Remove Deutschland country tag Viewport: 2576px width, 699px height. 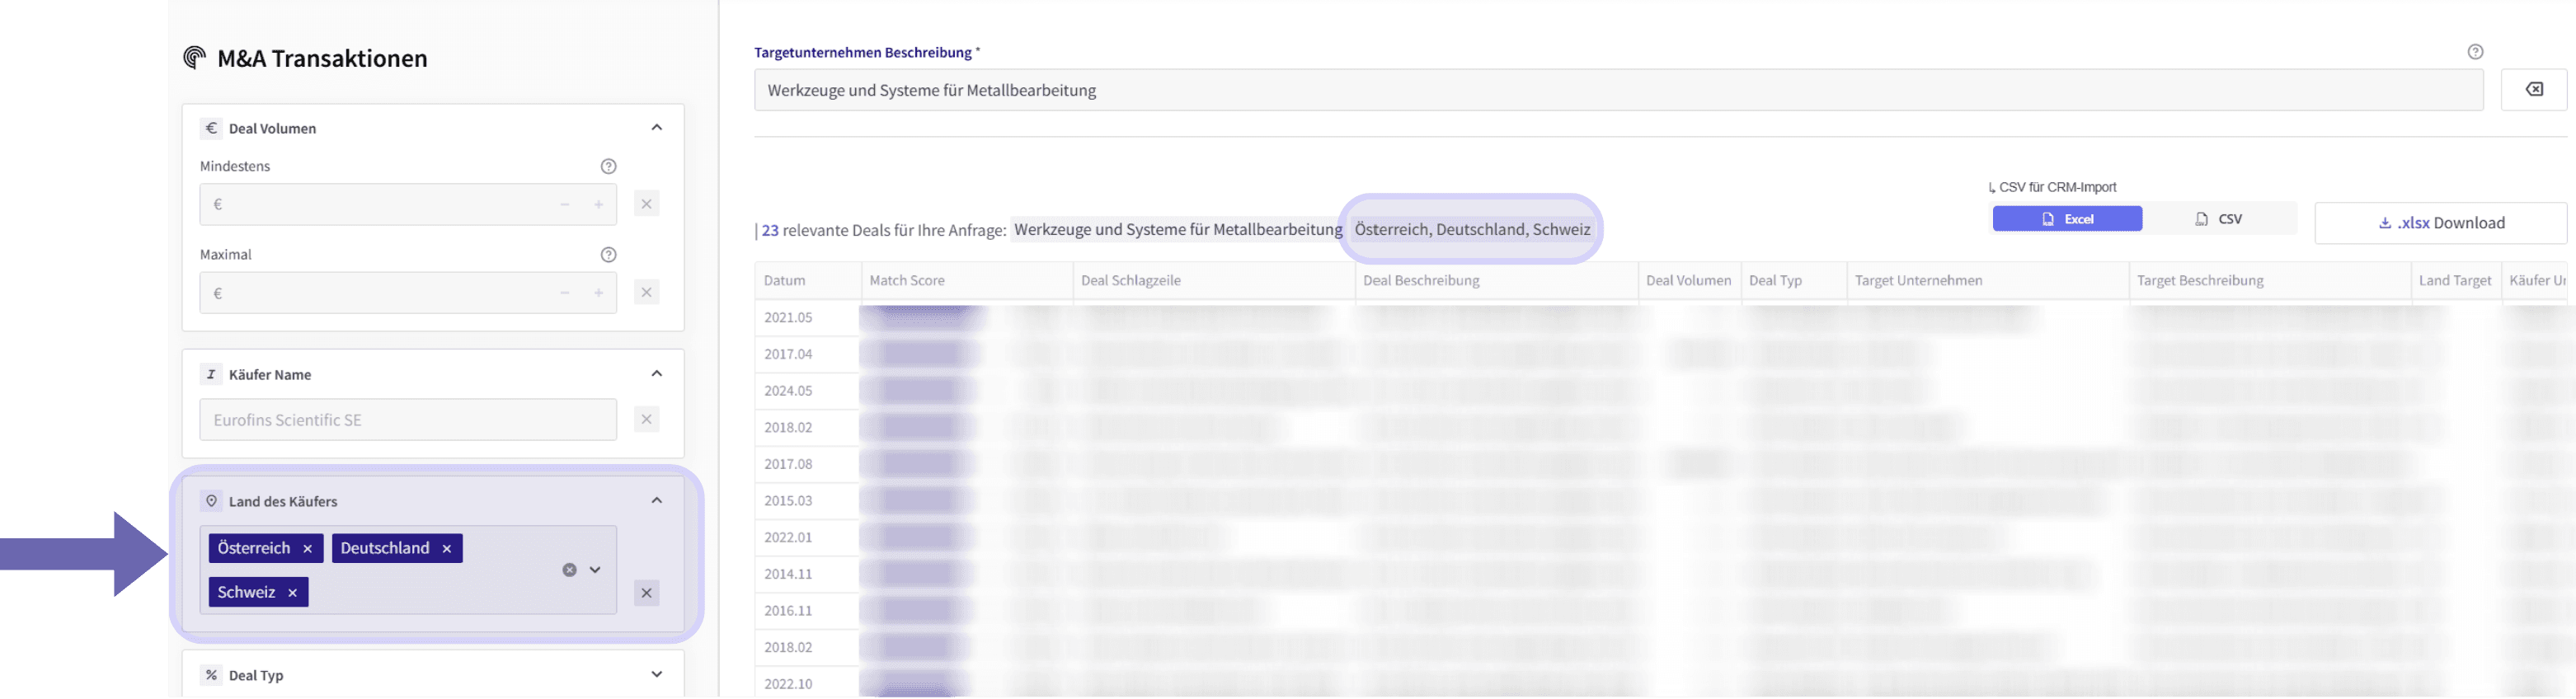coord(447,549)
